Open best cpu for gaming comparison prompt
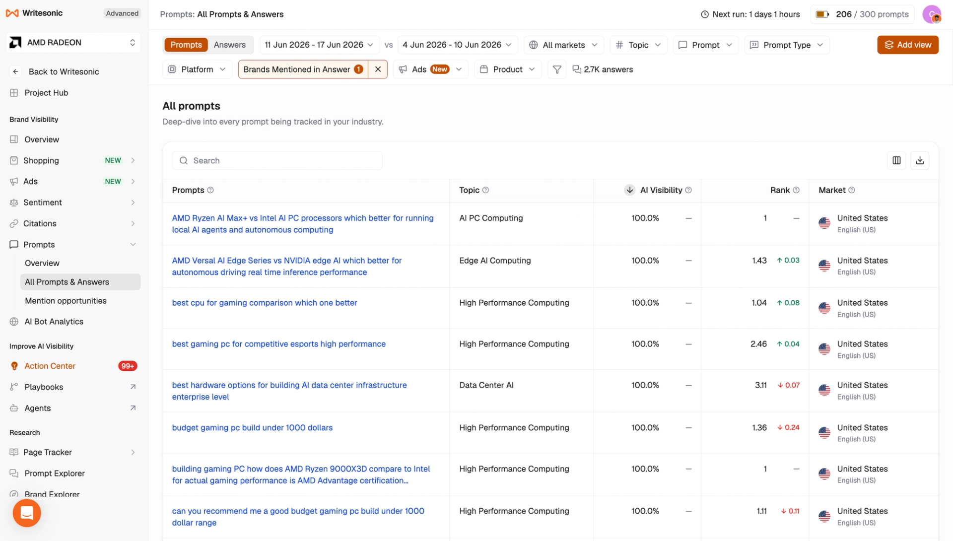Image resolution: width=953 pixels, height=541 pixels. point(265,303)
